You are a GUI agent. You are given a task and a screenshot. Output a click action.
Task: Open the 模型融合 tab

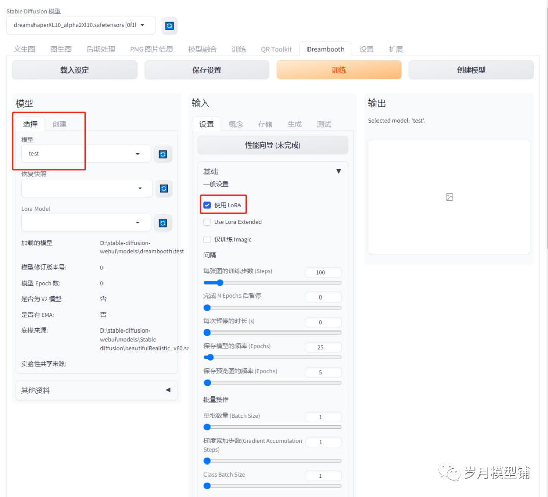pyautogui.click(x=202, y=49)
